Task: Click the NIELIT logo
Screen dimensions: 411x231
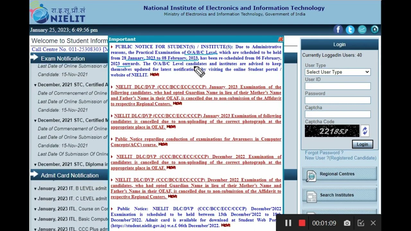Action: (x=58, y=12)
